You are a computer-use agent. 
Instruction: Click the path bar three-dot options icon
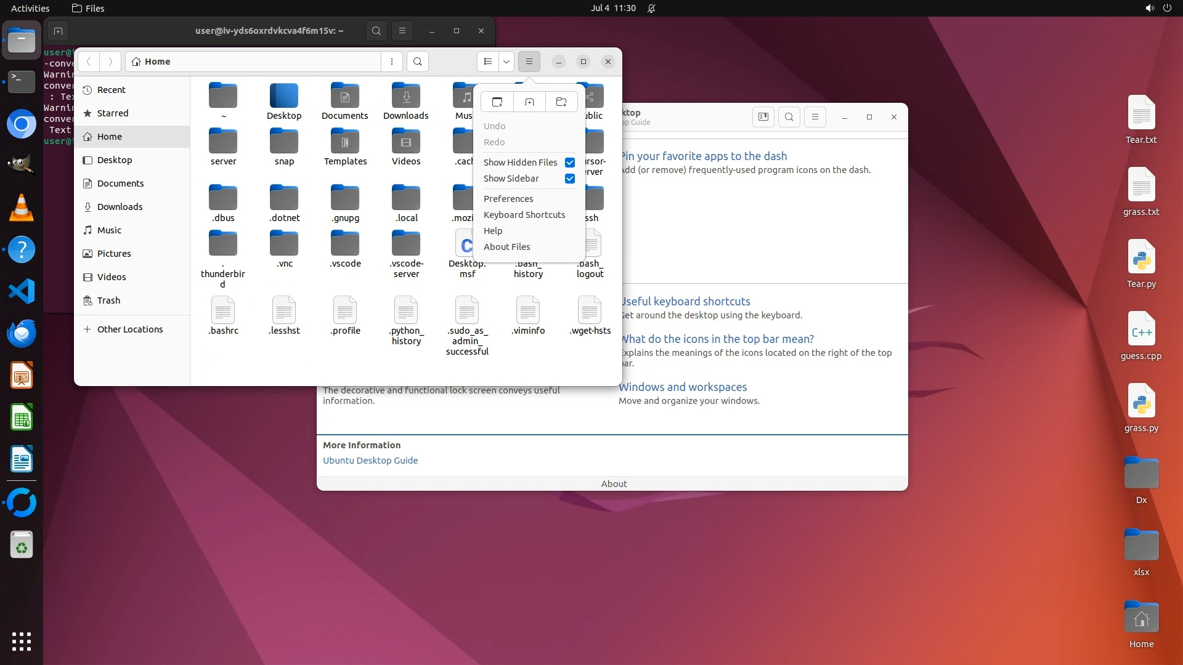(x=392, y=62)
